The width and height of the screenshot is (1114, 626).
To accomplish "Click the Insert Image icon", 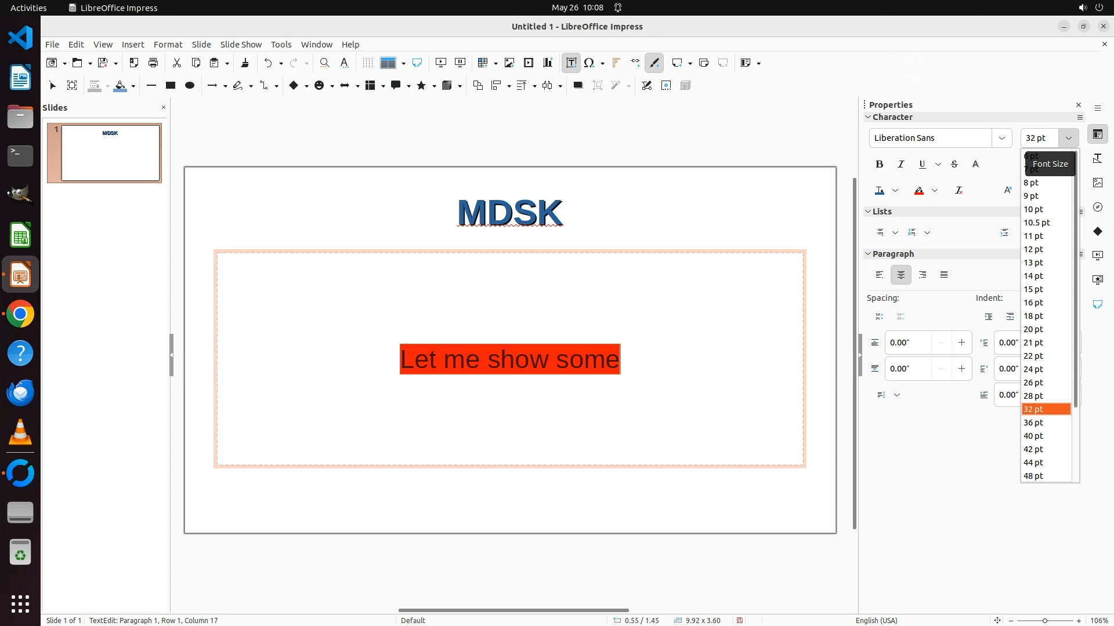I will [509, 63].
